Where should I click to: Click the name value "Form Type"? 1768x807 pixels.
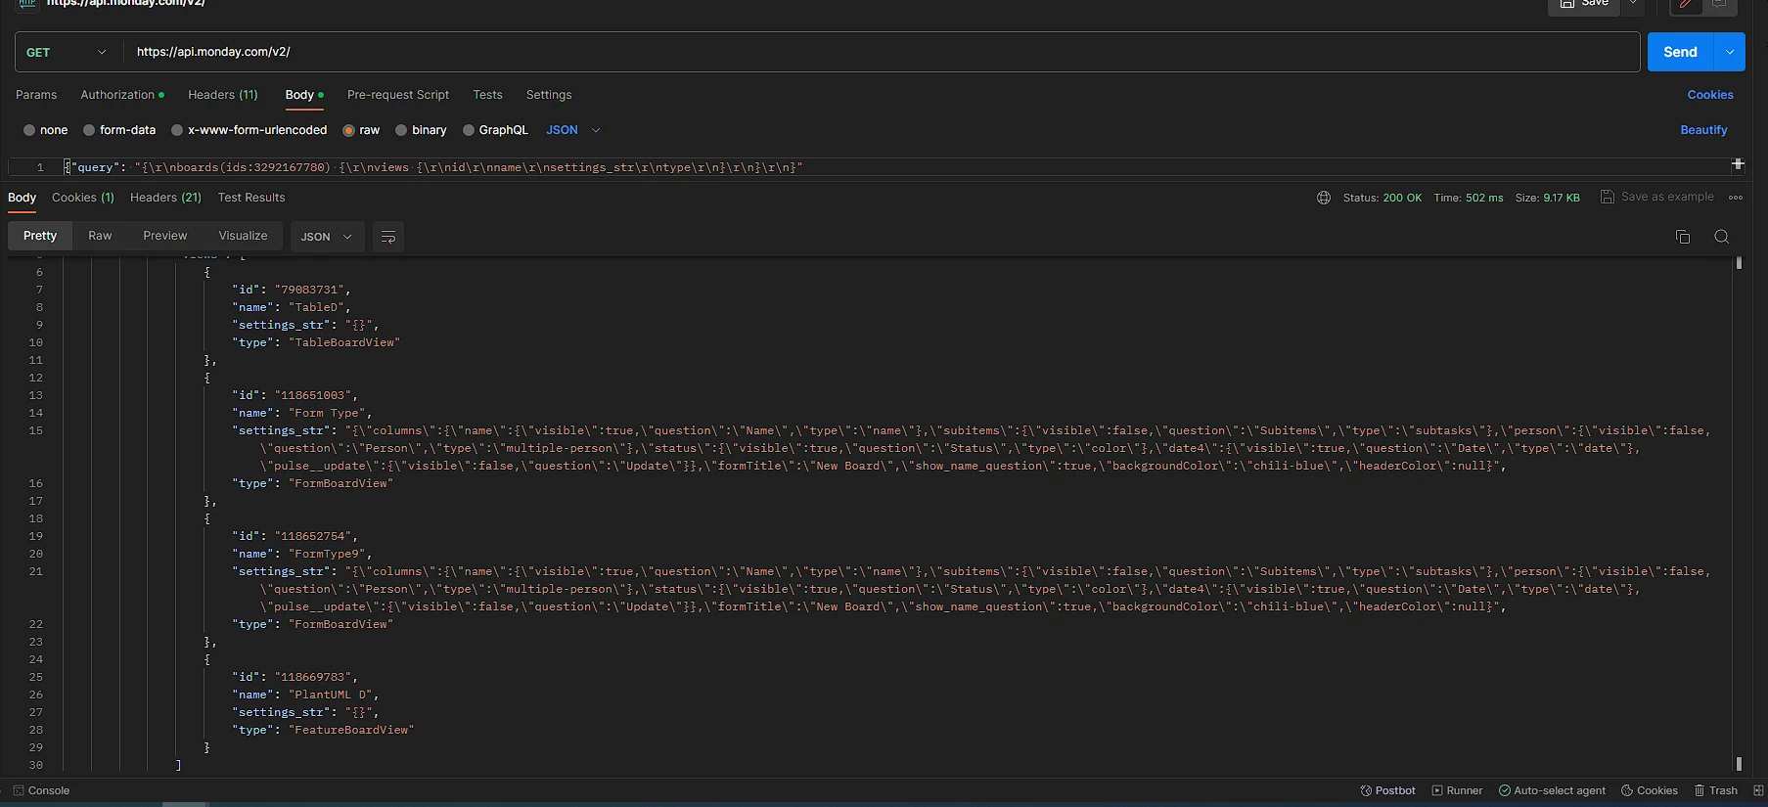327,413
